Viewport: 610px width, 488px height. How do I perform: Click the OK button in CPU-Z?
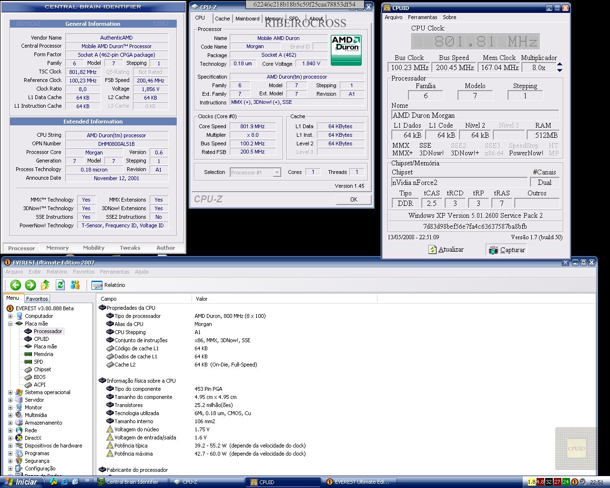click(354, 200)
